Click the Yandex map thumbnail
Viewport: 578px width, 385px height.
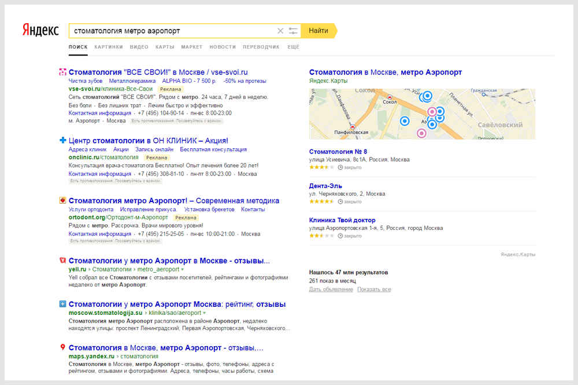pos(422,114)
